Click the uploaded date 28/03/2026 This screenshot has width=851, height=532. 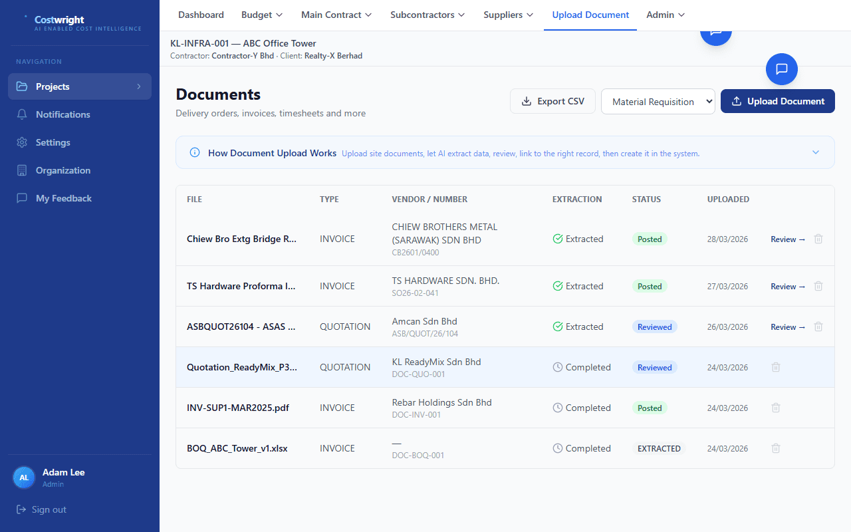[727, 239]
